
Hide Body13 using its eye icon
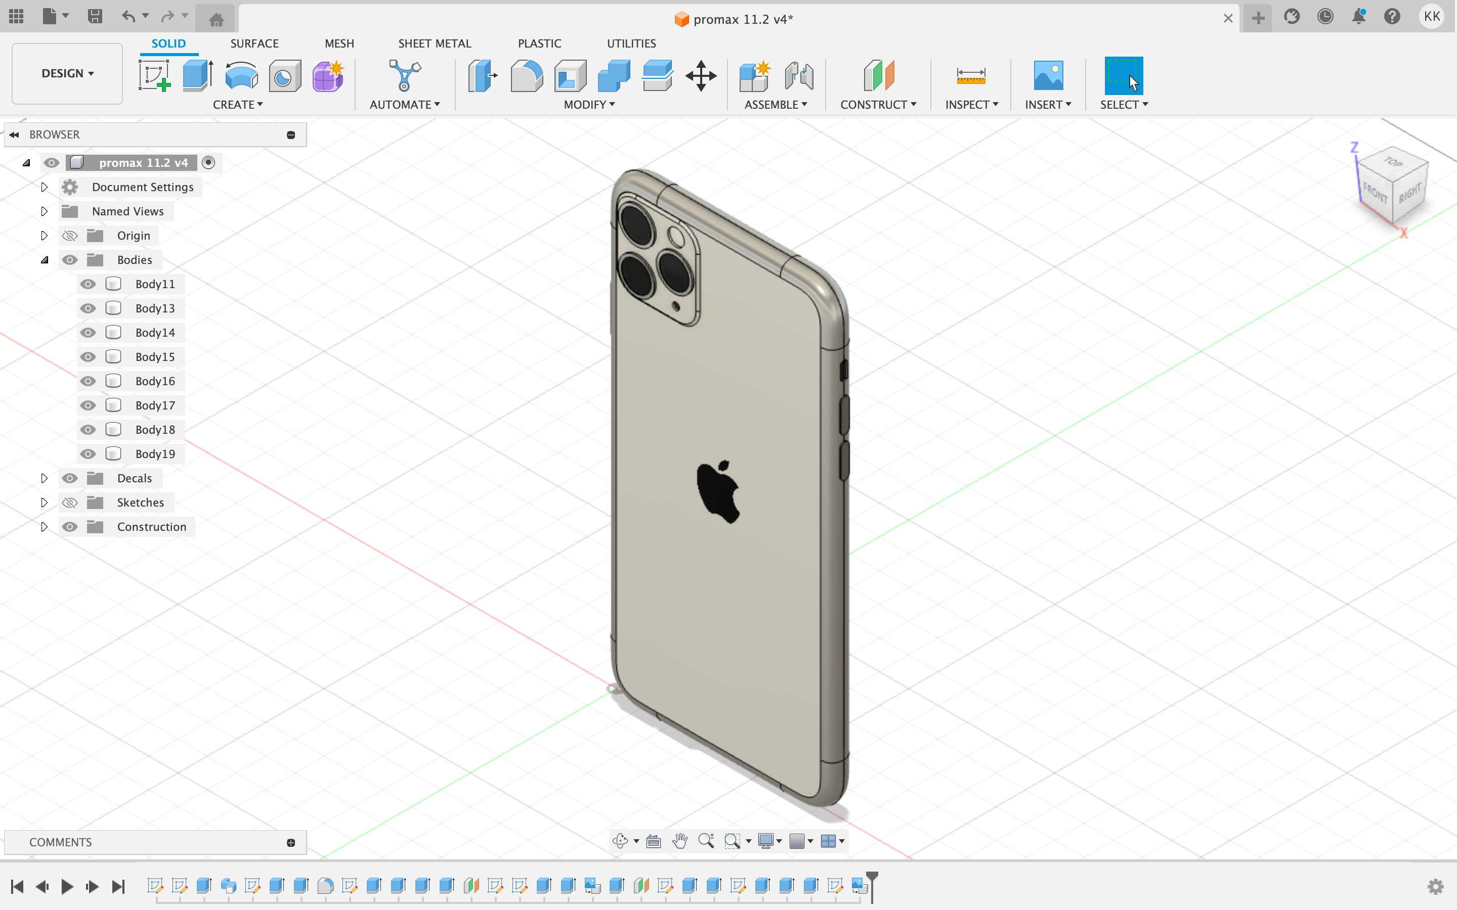[88, 308]
